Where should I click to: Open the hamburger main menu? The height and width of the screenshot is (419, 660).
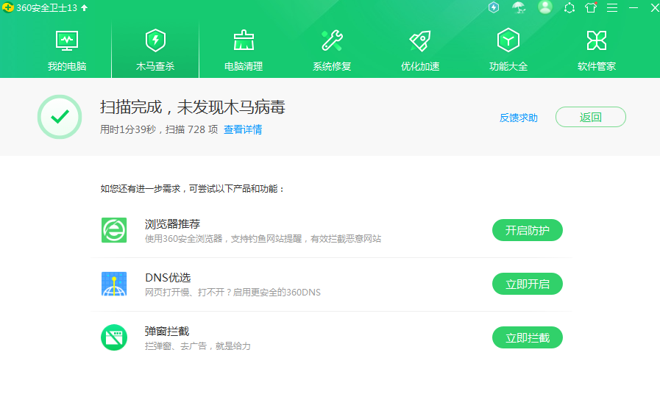[x=612, y=7]
